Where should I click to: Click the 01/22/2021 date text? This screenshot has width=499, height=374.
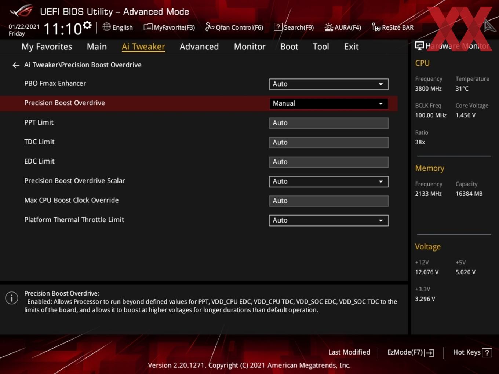pyautogui.click(x=24, y=27)
